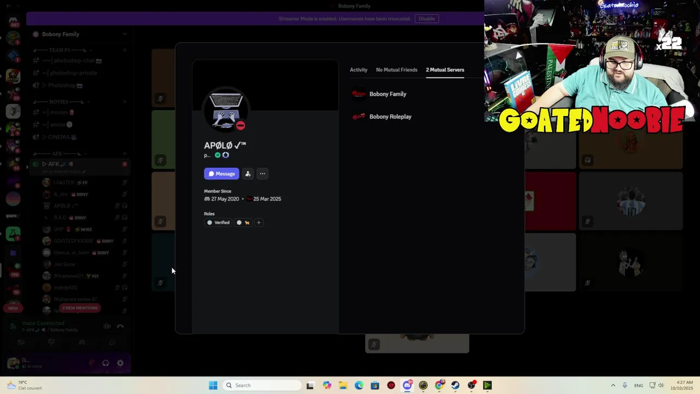This screenshot has width=700, height=394.
Task: Switch to the Activity tab
Action: [359, 69]
